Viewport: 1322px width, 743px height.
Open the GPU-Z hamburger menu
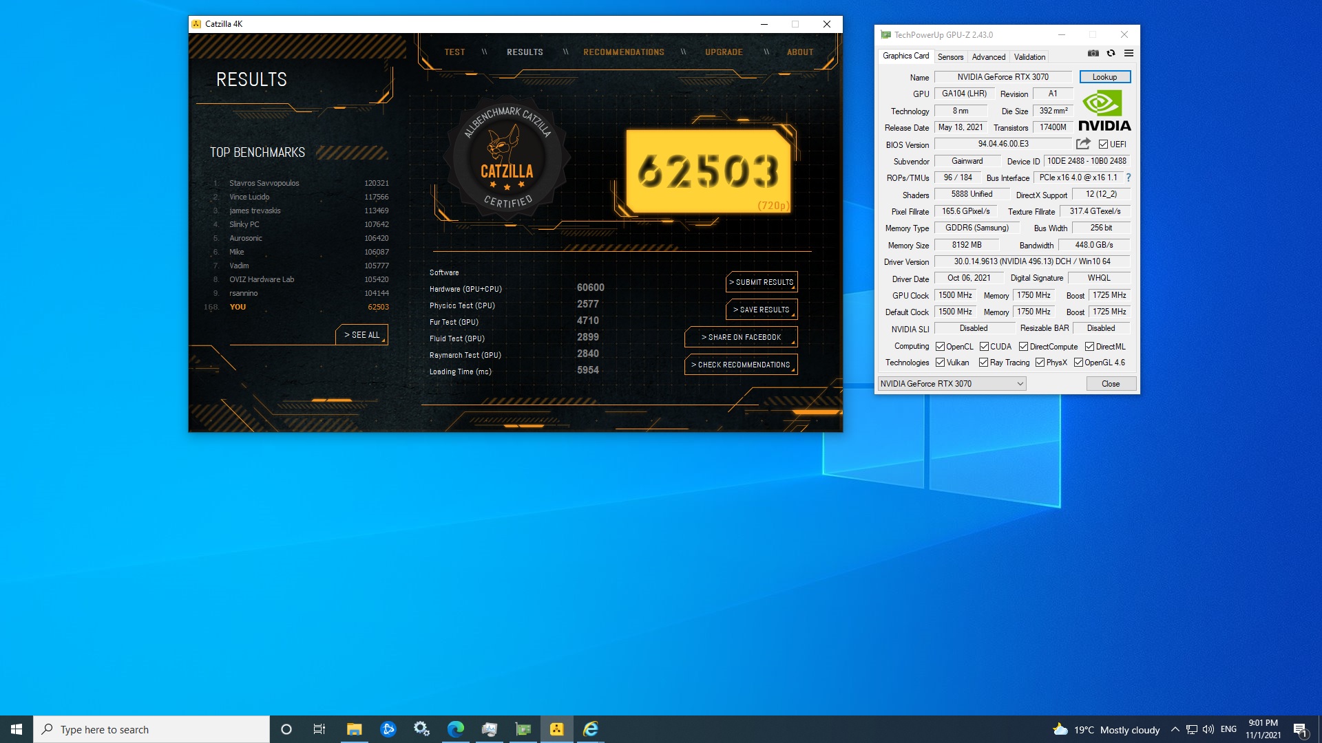(x=1129, y=53)
